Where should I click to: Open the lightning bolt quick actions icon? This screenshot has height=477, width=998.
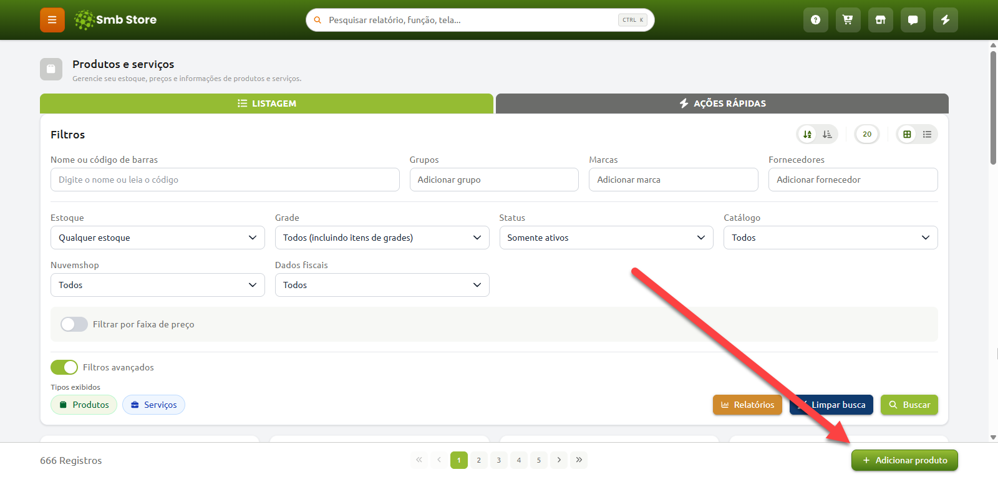click(945, 20)
